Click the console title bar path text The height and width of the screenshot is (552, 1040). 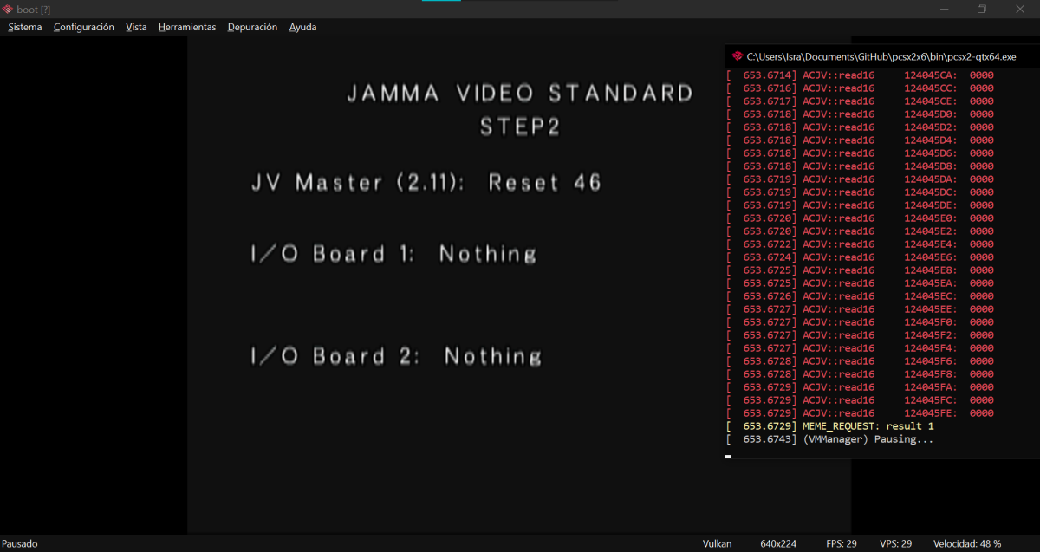click(x=881, y=56)
